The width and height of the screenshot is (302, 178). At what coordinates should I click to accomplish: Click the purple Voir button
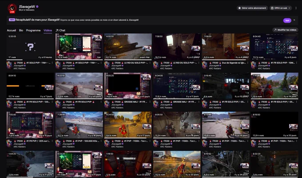tap(287, 20)
